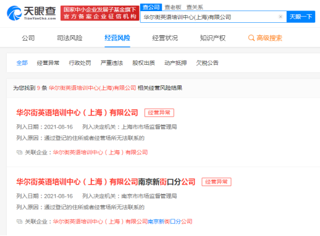Open first result's 关联企业 company link
The height and width of the screenshot is (236, 320).
tap(100, 153)
